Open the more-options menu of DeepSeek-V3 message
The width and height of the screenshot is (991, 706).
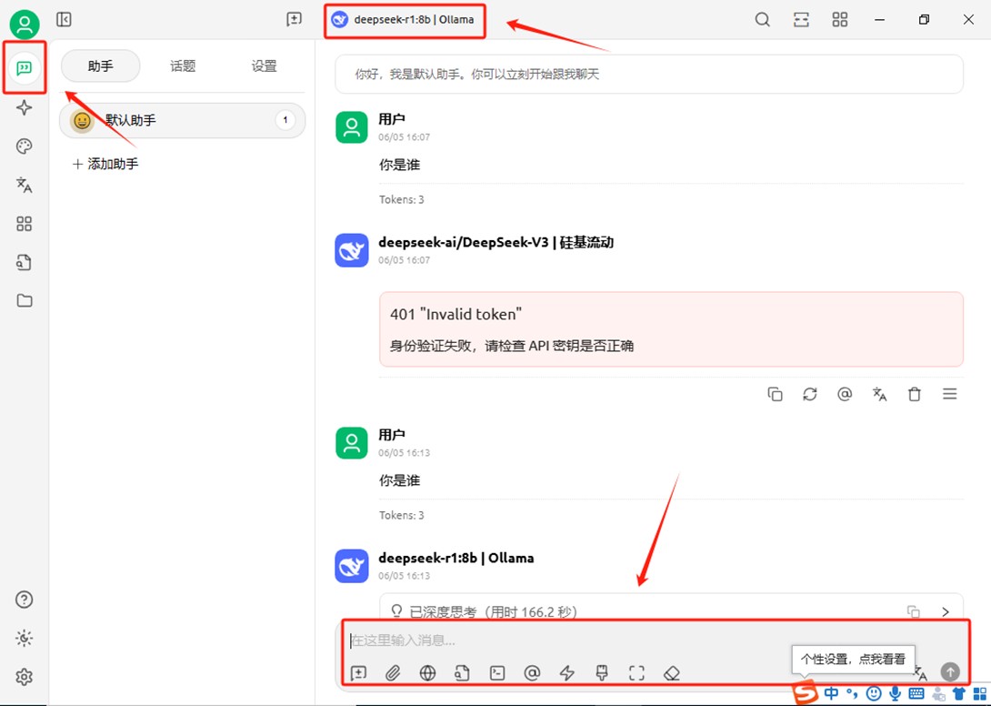click(949, 394)
